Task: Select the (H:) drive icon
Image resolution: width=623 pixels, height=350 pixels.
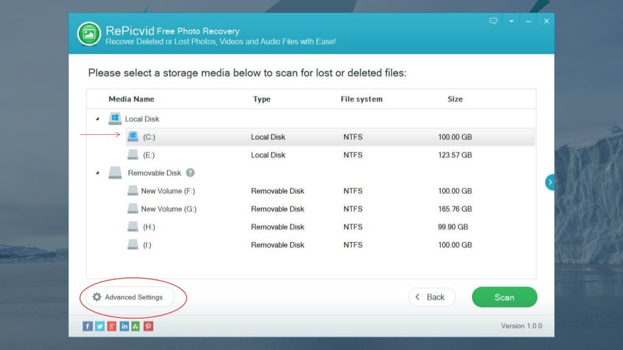Action: point(133,227)
